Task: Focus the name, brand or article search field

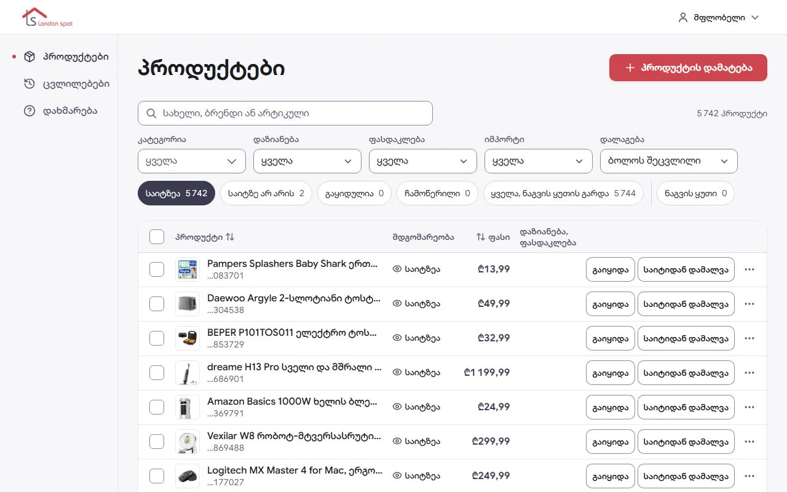Action: coord(285,113)
